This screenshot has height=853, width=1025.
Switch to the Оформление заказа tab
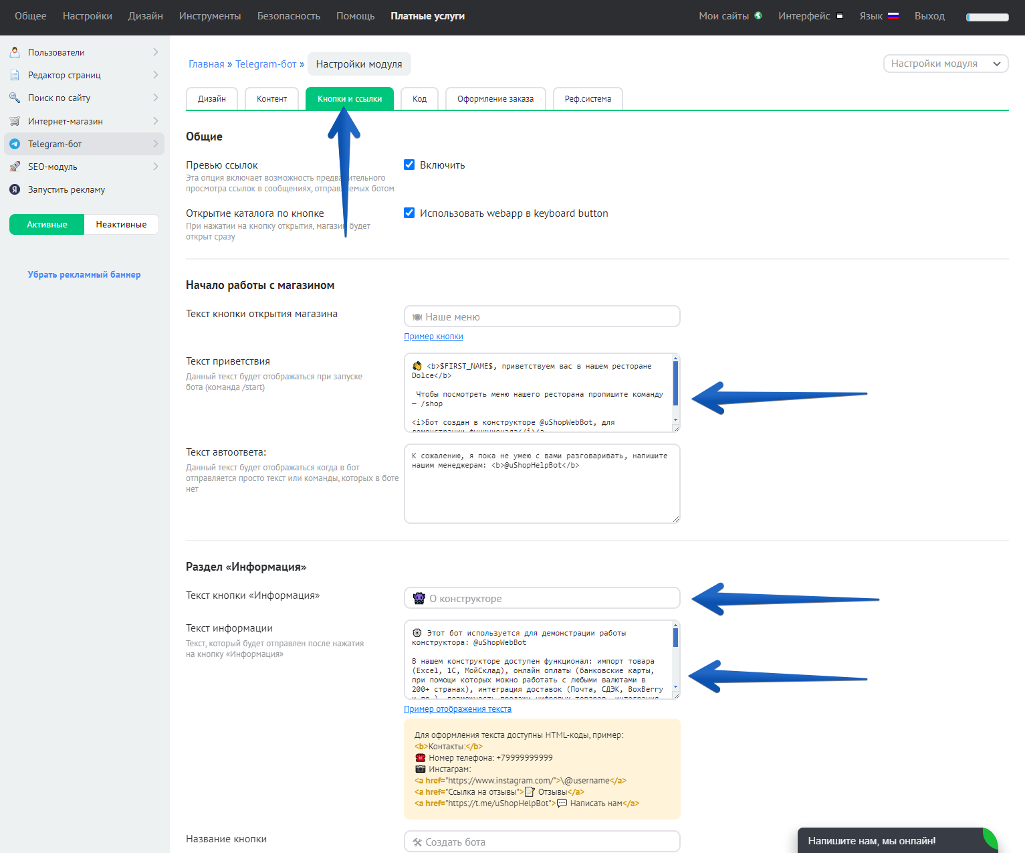495,98
